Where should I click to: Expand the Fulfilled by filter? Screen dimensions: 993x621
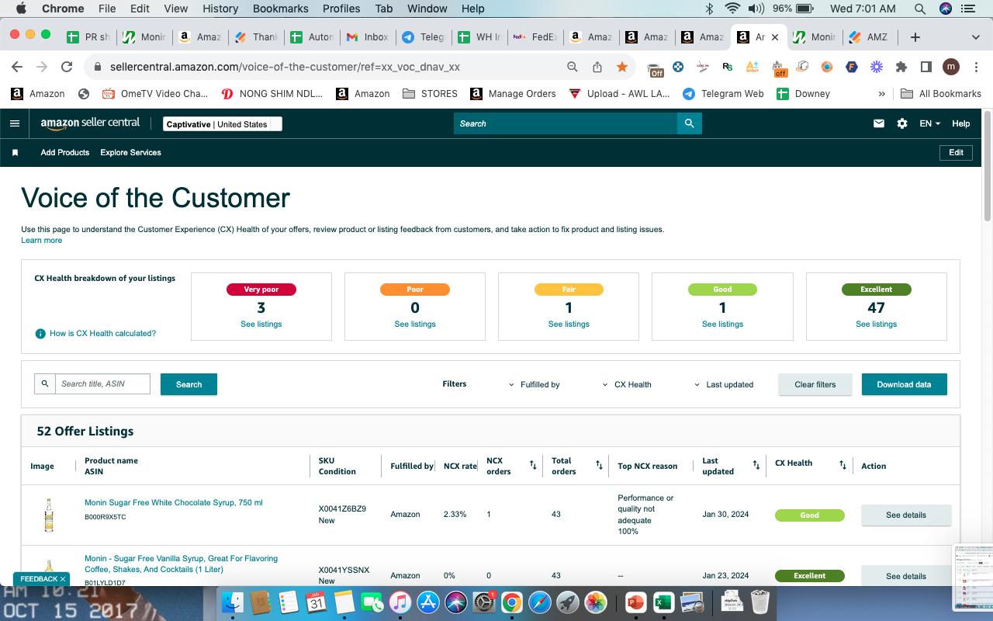coord(534,384)
